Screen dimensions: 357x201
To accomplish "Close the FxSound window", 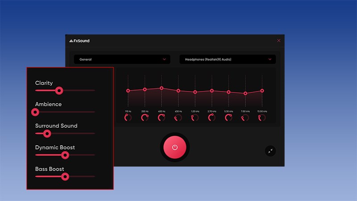I will pos(278,41).
